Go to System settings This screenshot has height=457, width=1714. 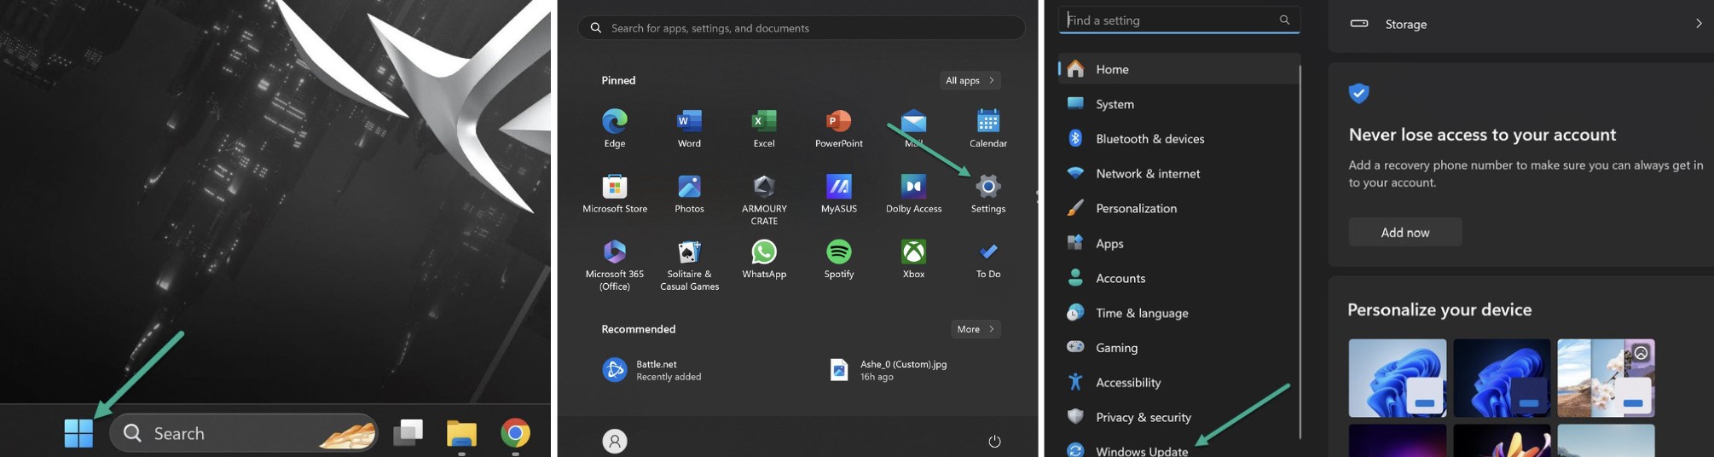1179,104
